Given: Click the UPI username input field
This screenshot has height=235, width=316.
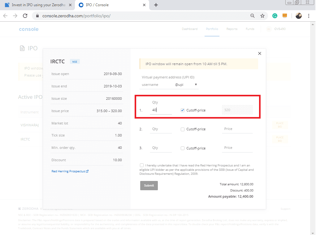Looking at the screenshot, I should (156, 85).
